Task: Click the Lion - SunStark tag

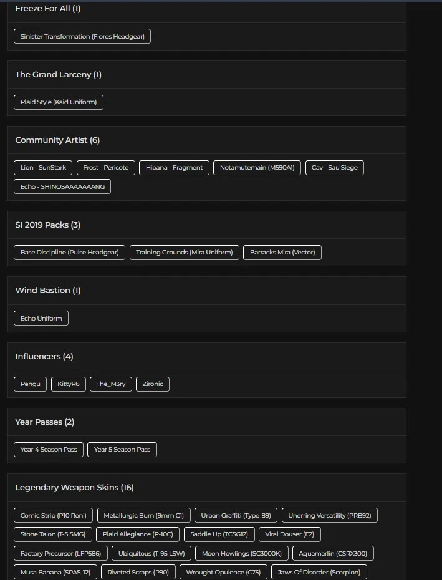Action: pyautogui.click(x=43, y=168)
